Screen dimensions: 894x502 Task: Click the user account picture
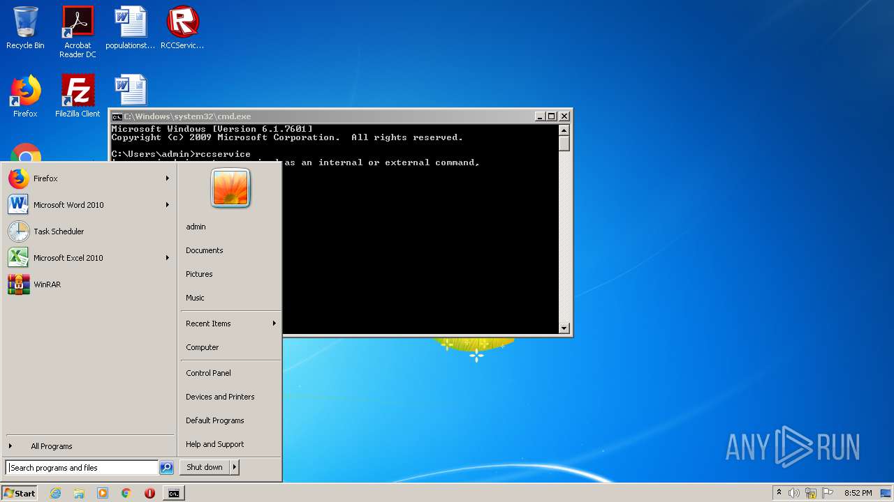[230, 188]
